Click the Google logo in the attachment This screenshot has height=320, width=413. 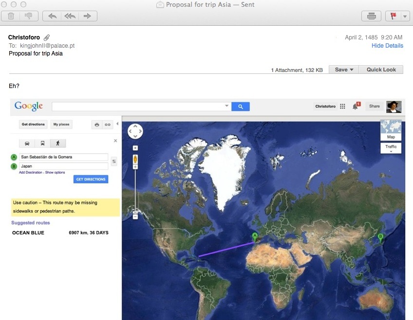tap(29, 106)
